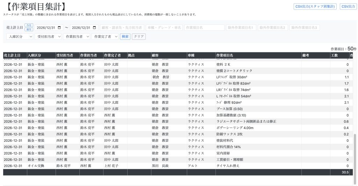Viewport: 358px width, 186px height.
Task: Click the 売上計上日 column header
Action: tap(12, 55)
